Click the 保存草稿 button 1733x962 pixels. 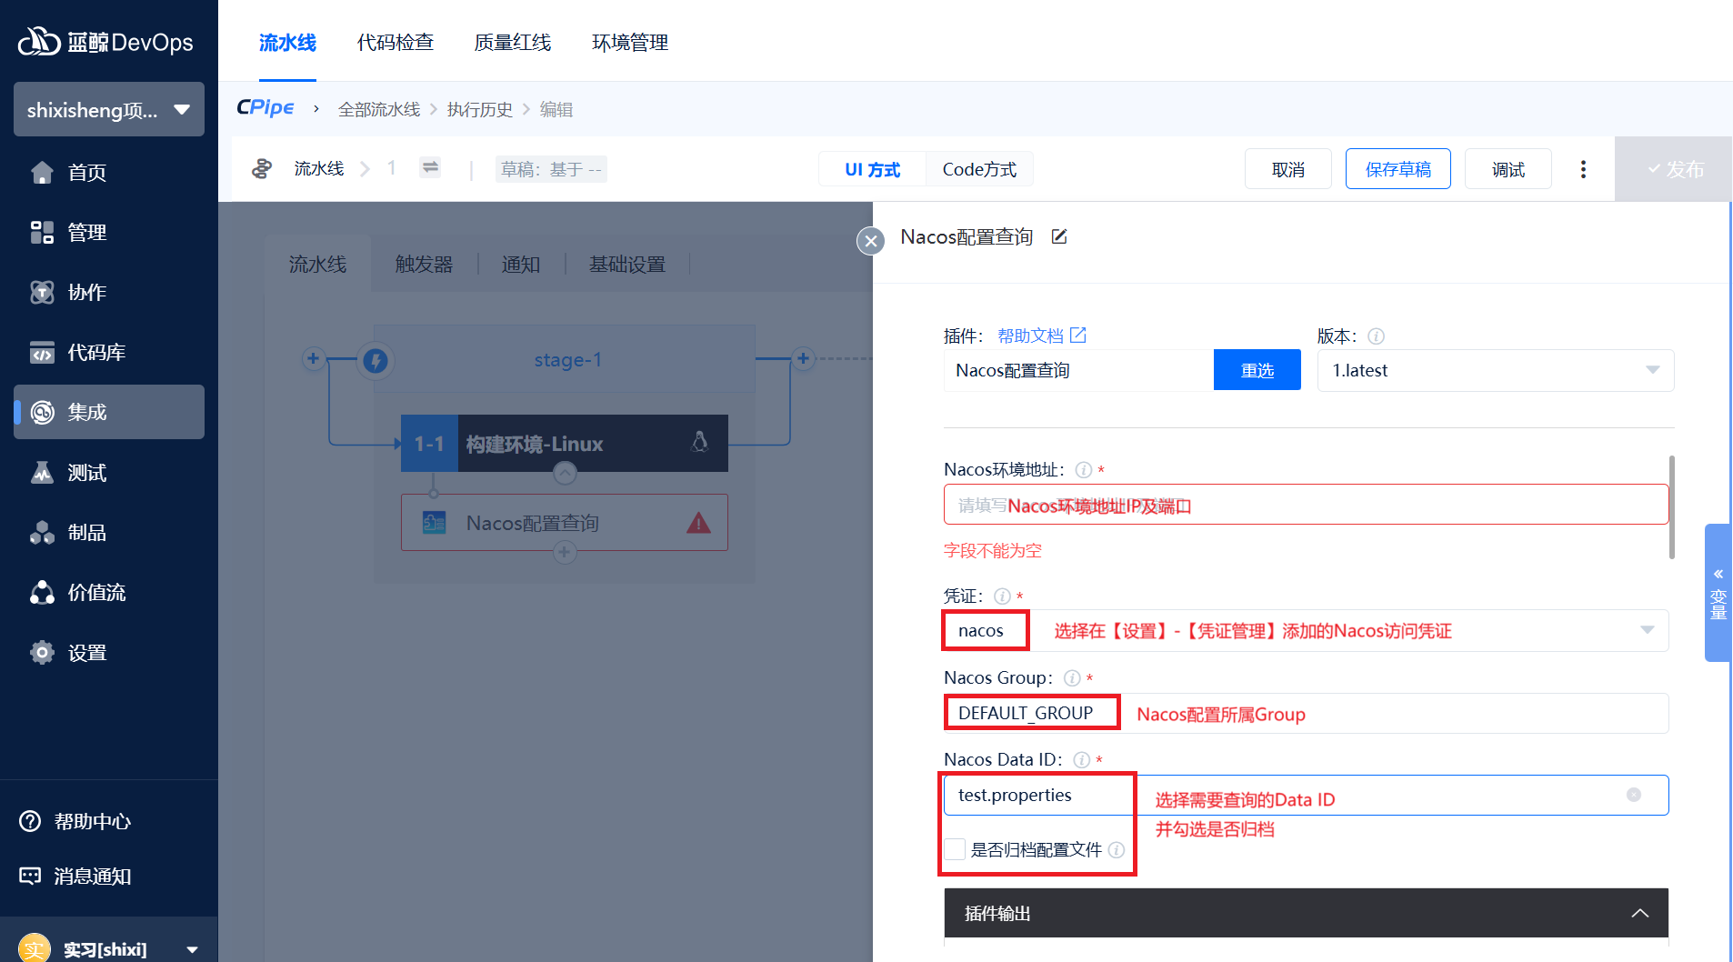tap(1397, 169)
